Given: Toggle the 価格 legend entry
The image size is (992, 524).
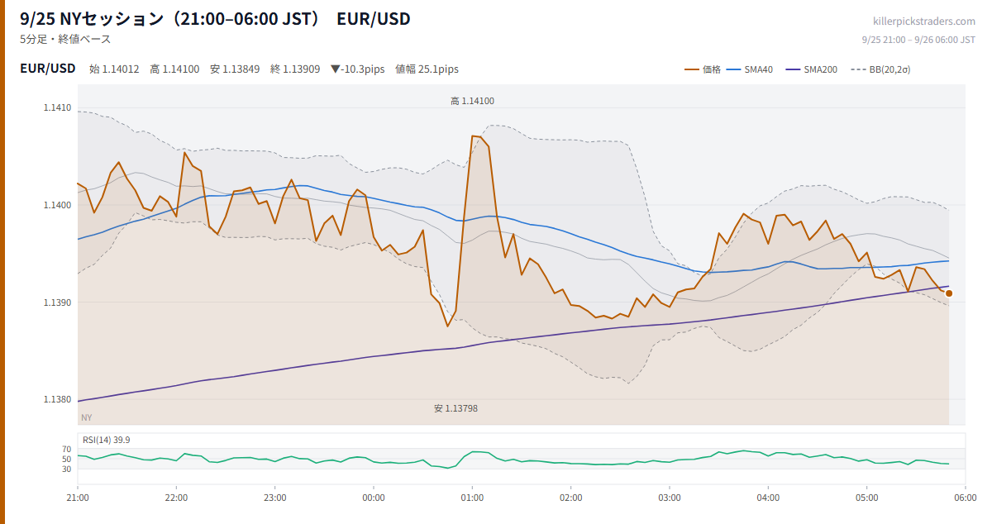Looking at the screenshot, I should tap(703, 69).
